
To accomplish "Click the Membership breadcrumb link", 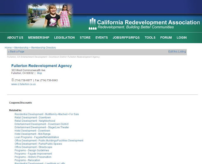I will [x=21, y=48].
